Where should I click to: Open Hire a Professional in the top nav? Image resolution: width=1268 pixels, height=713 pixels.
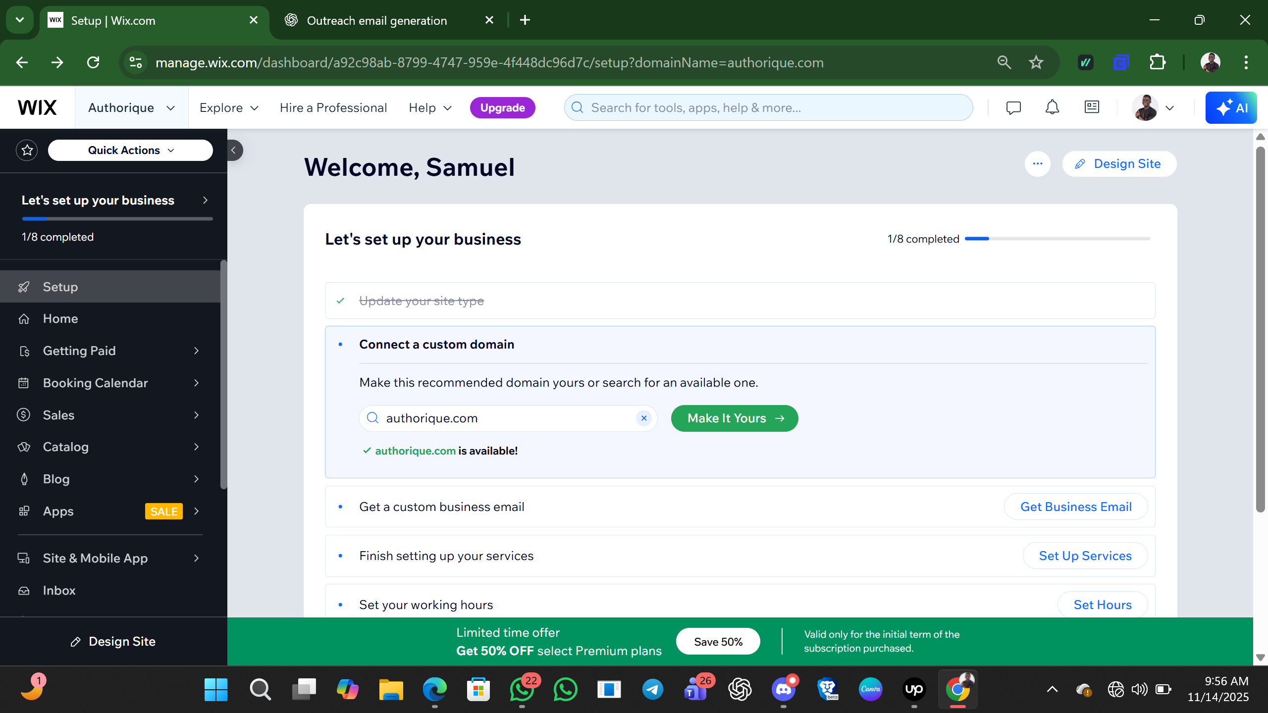pos(333,107)
